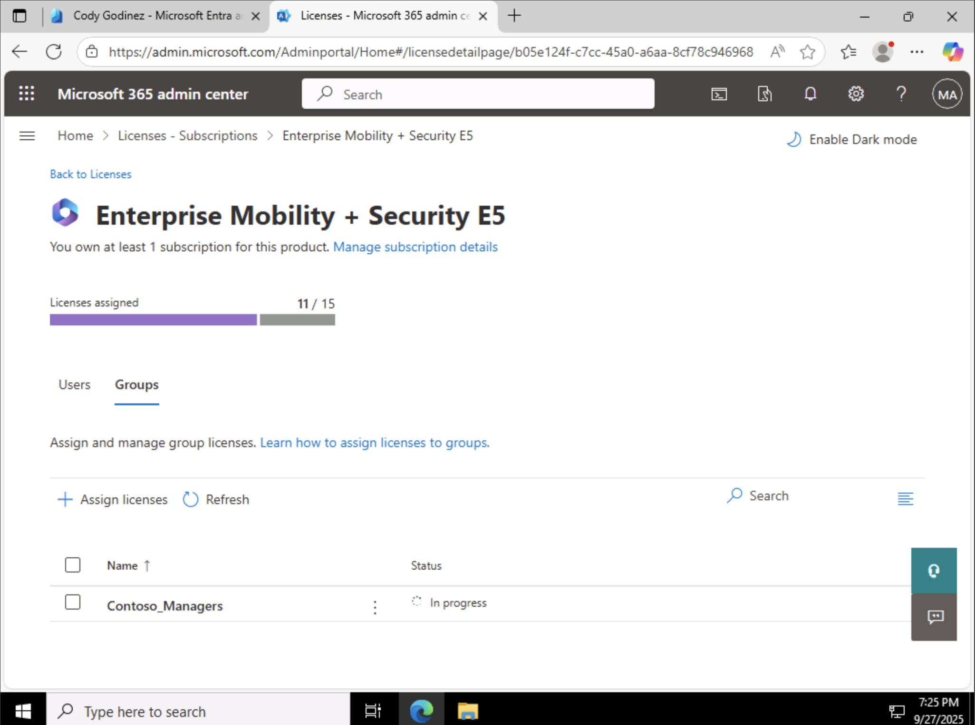Open the settings gear in header

856,94
